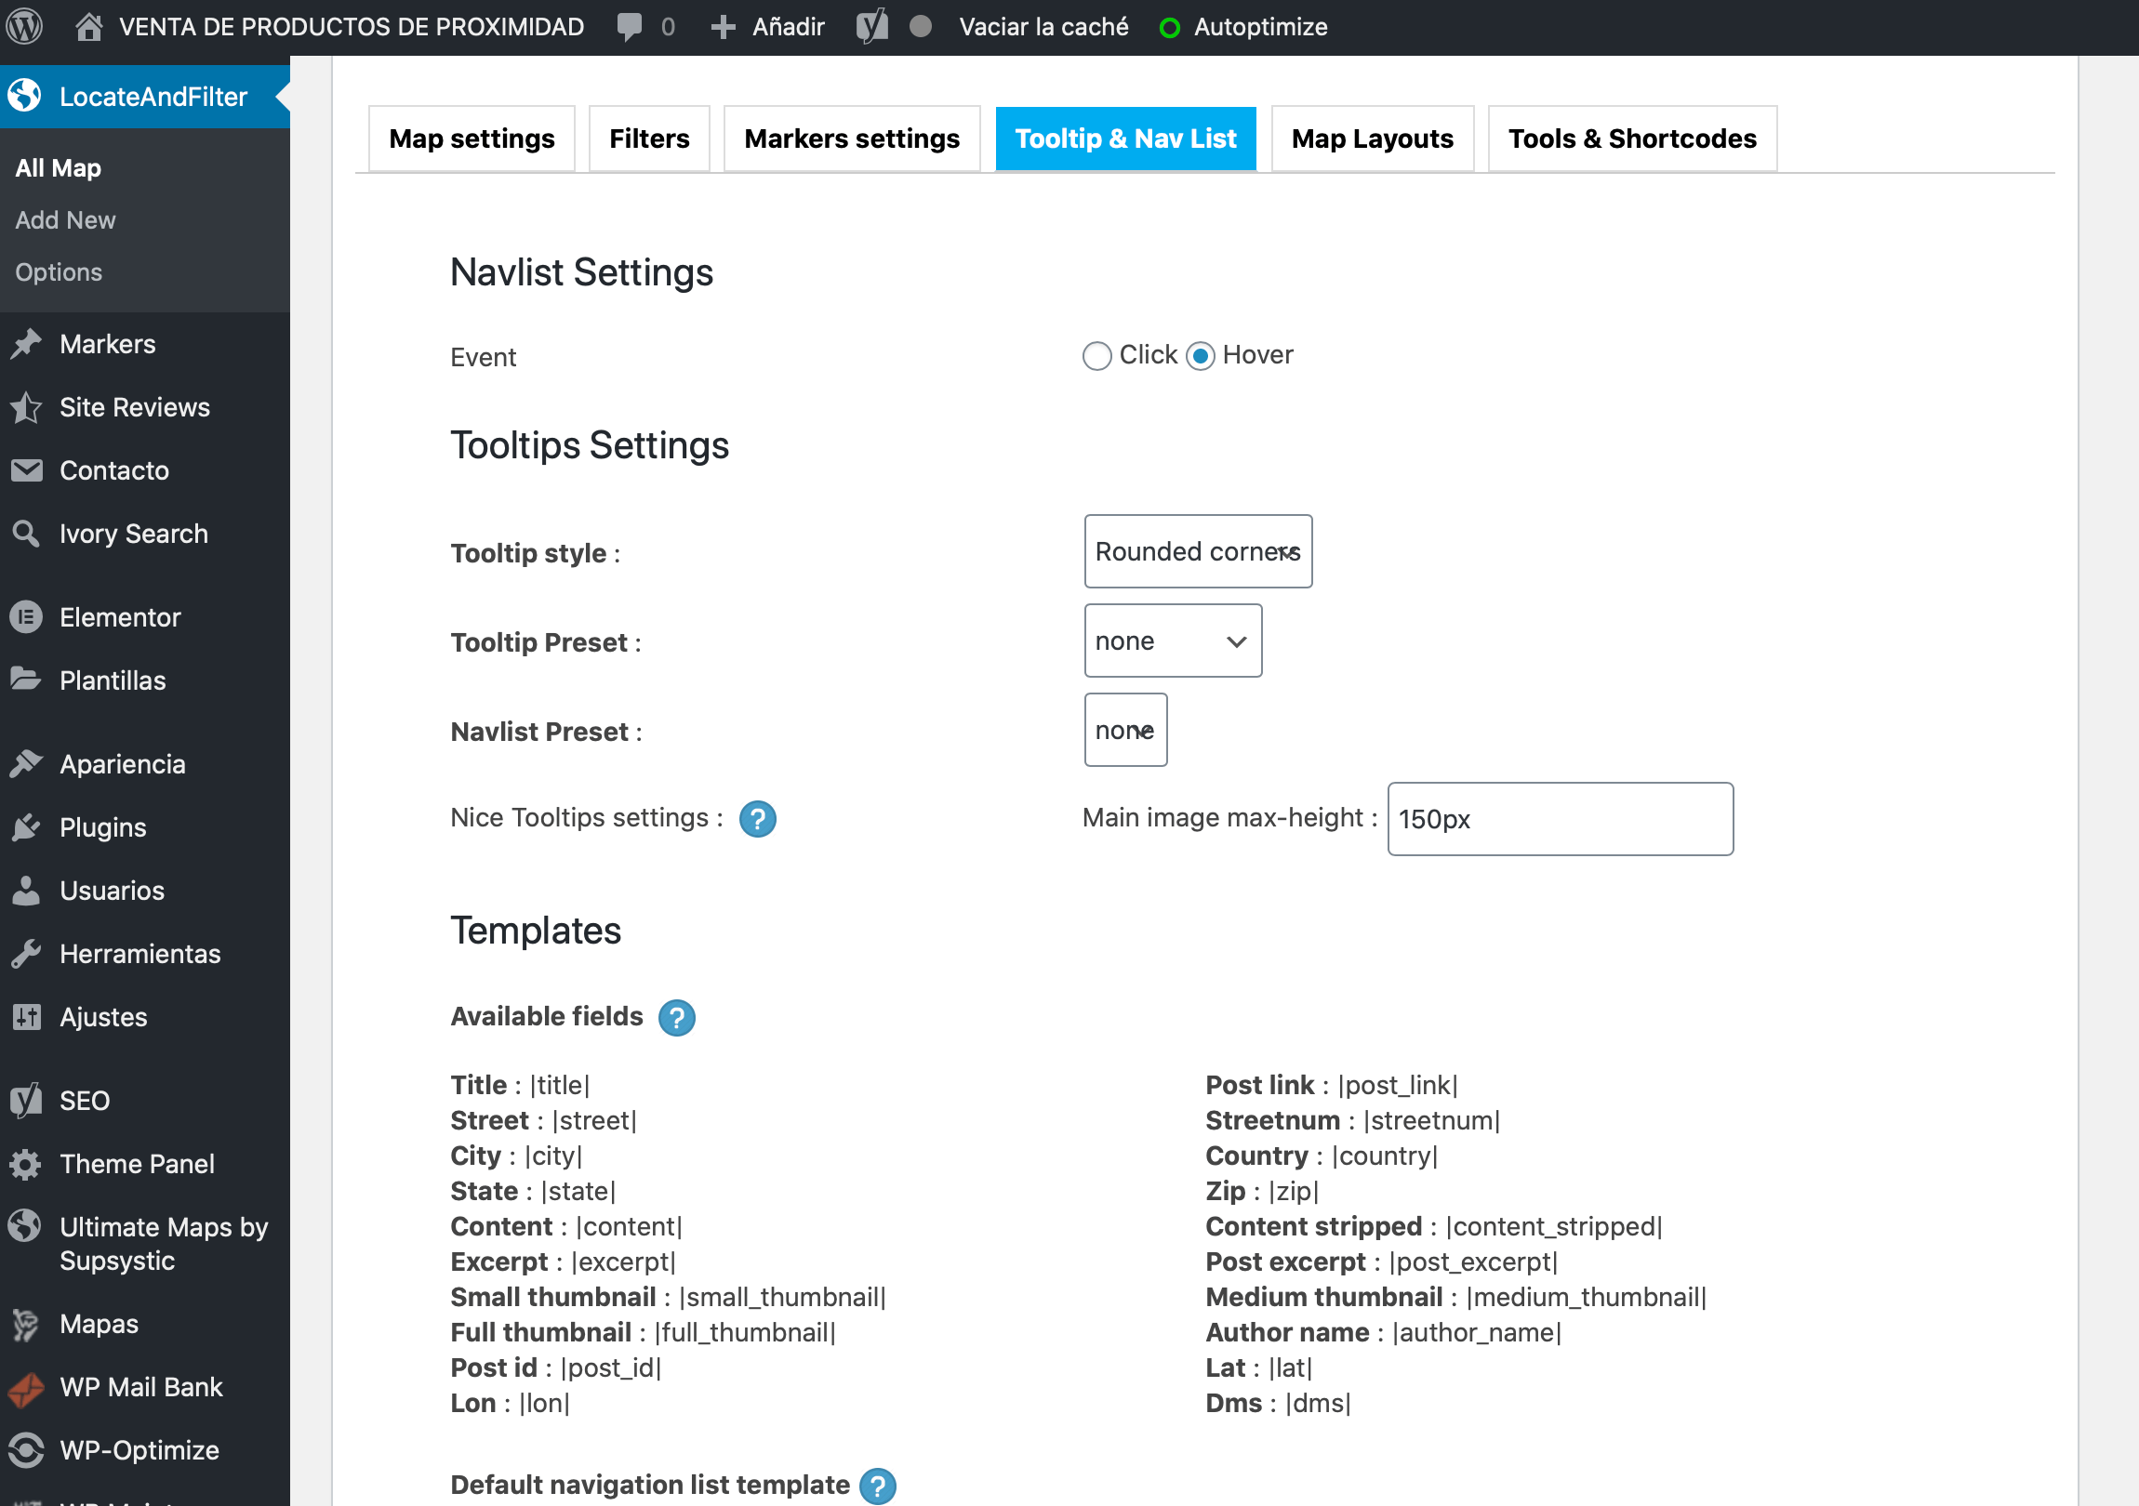Screen dimensions: 2139x1506
Task: Open the Map Layouts tab
Action: 1373,139
